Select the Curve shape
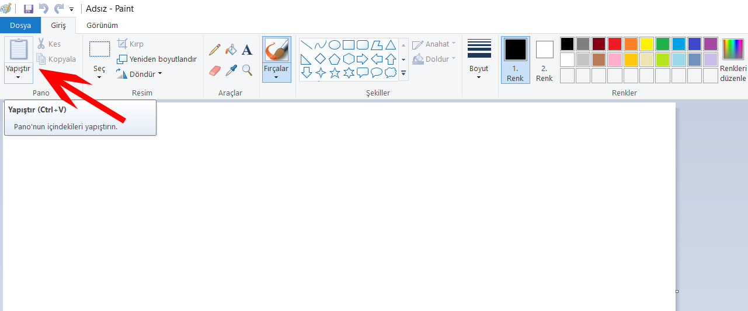Viewport: 748px width, 311px height. (320, 45)
